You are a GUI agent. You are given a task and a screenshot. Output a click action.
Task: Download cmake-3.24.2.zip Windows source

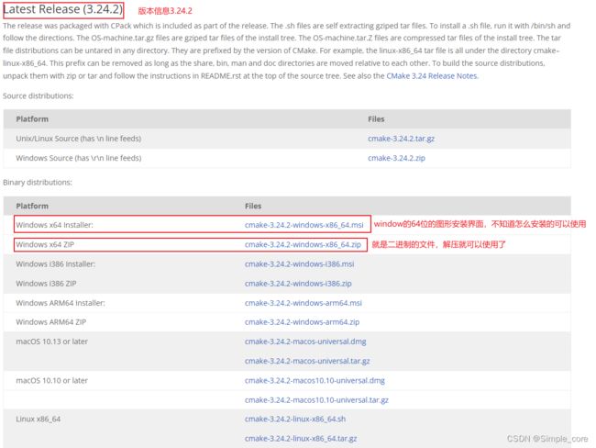(396, 158)
